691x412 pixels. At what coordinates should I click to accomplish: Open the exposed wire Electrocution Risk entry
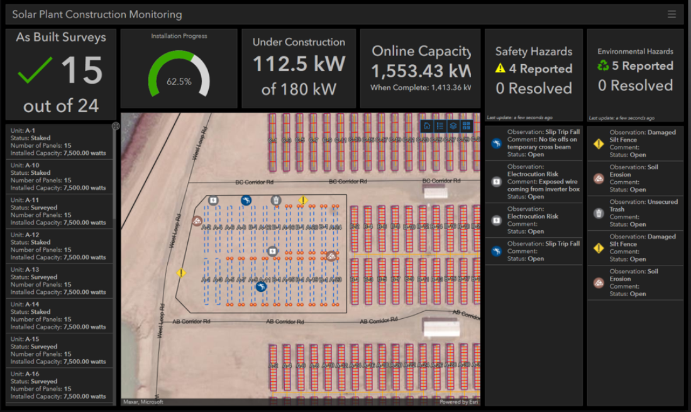pos(533,182)
